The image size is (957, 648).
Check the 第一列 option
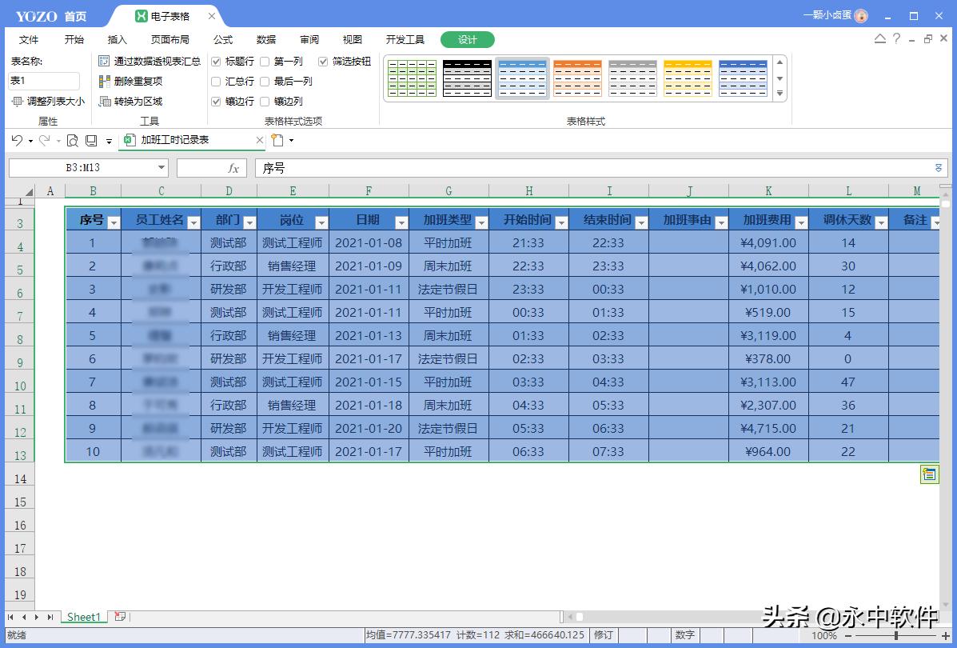[266, 61]
